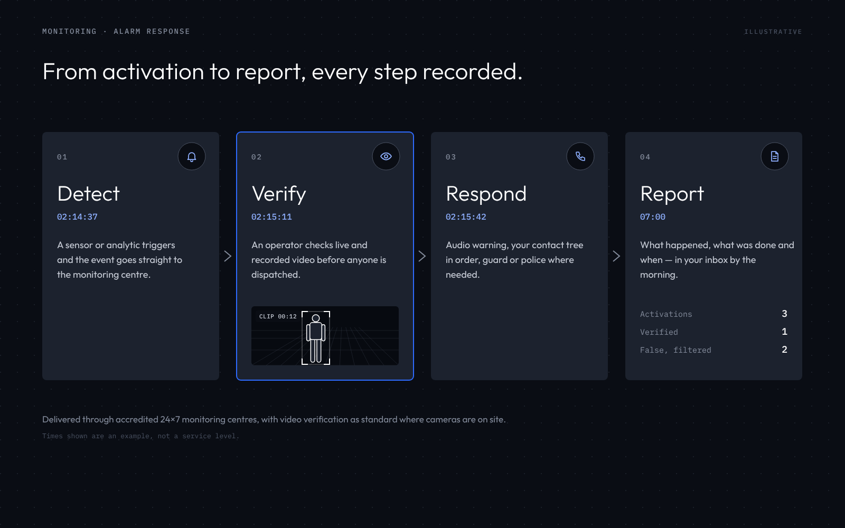This screenshot has height=528, width=845.
Task: Click the 'CLIP 00:12' label
Action: pos(278,317)
